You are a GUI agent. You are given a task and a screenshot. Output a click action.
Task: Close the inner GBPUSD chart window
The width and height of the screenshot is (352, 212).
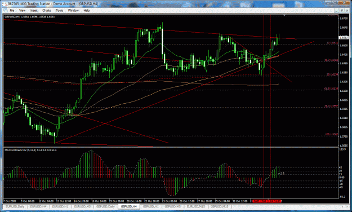pos(347,11)
